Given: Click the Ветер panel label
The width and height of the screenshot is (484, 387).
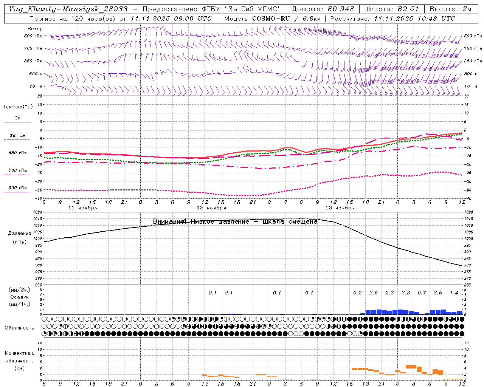Looking at the screenshot, I should tap(35, 29).
